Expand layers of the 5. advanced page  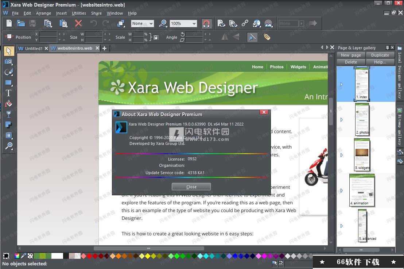pyautogui.click(x=342, y=226)
